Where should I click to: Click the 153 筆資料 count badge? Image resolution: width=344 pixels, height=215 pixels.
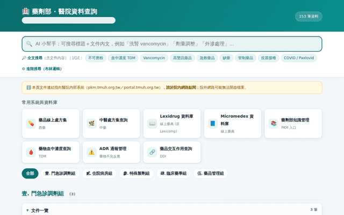309,17
